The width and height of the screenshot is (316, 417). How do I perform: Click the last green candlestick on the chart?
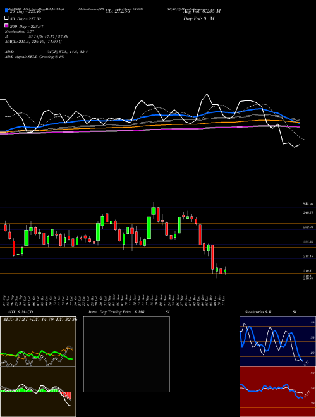[x=225, y=271]
